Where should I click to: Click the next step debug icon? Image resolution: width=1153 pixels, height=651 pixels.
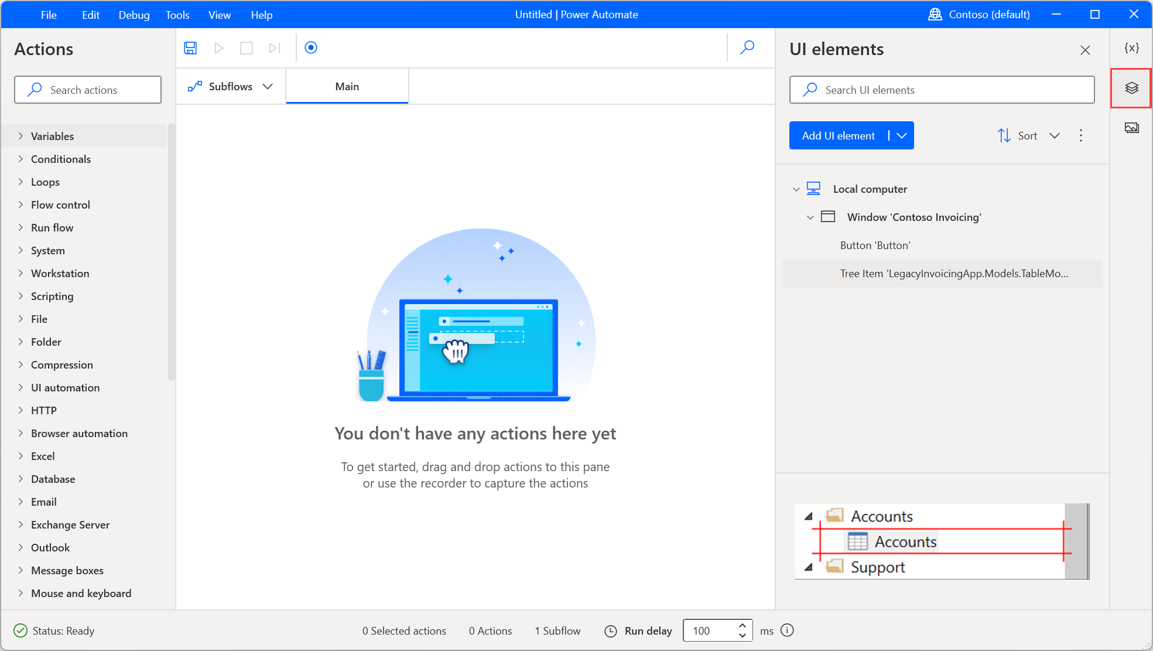pyautogui.click(x=274, y=47)
